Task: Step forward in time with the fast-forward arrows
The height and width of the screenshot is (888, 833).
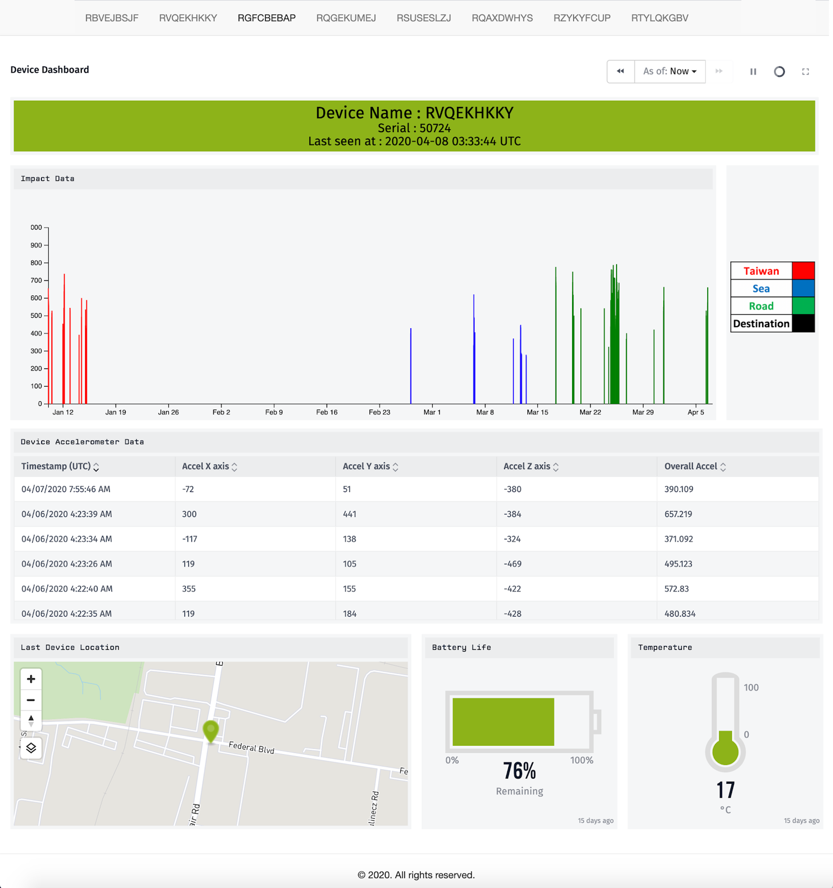Action: pyautogui.click(x=719, y=71)
